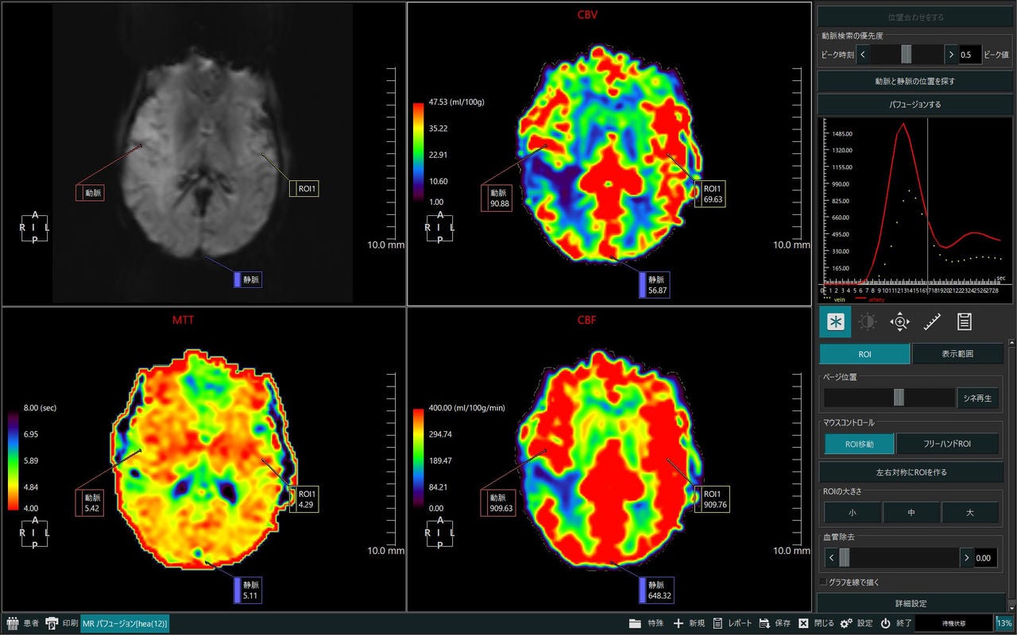
Task: Click the MTT color scale bar
Action: pos(13,460)
